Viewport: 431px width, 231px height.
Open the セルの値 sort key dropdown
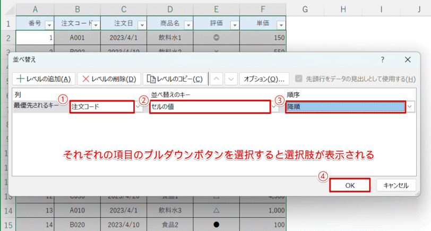tap(274, 107)
